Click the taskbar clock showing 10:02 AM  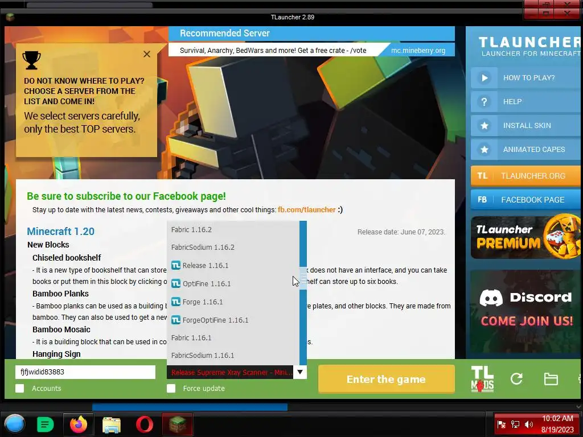[x=557, y=418]
